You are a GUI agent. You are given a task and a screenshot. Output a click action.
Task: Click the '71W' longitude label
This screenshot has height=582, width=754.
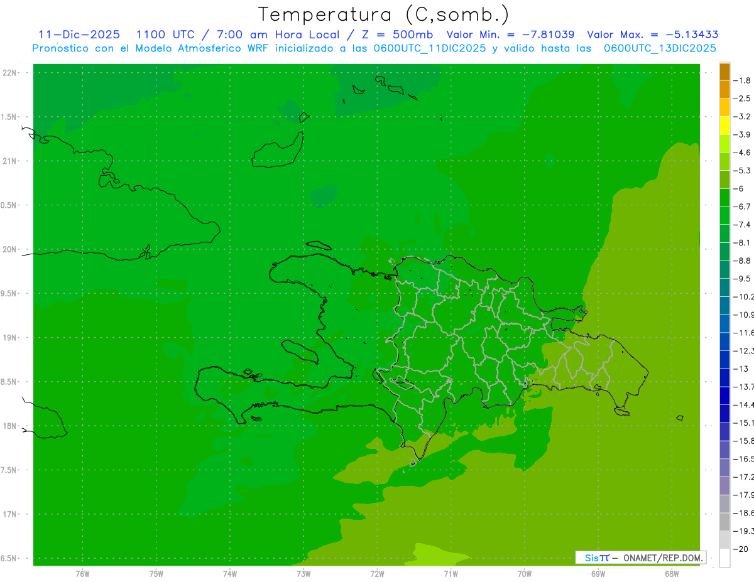pyautogui.click(x=451, y=573)
